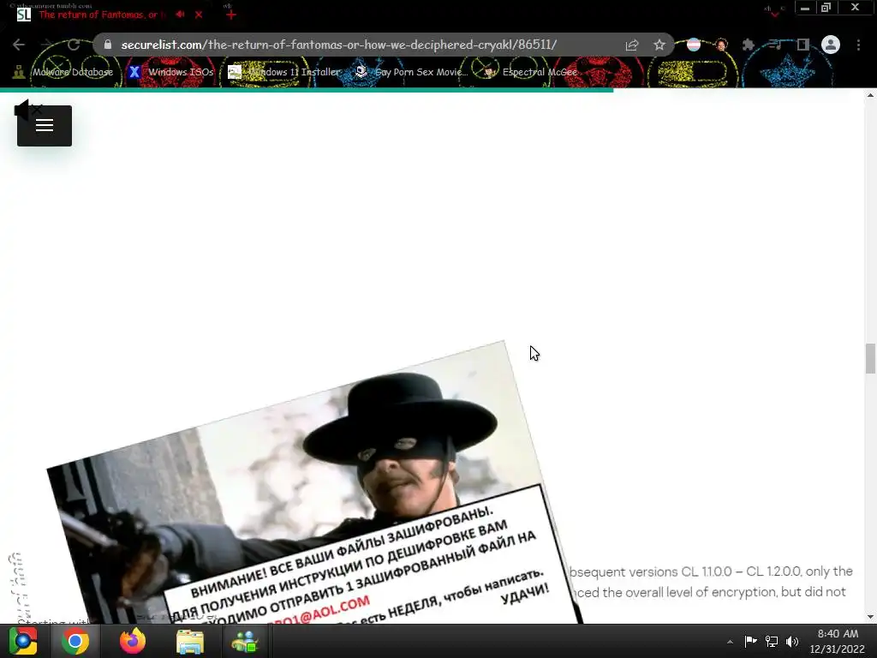The width and height of the screenshot is (877, 658).
Task: Open File Explorer from the taskbar
Action: 189,641
